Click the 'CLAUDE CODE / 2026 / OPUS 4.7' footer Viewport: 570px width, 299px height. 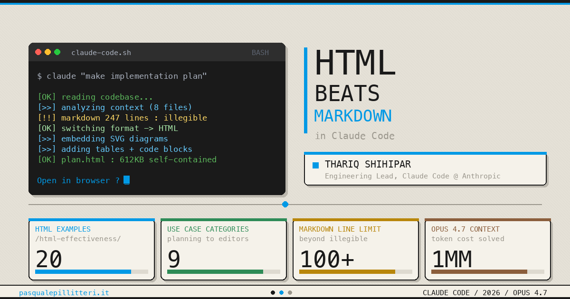(485, 293)
